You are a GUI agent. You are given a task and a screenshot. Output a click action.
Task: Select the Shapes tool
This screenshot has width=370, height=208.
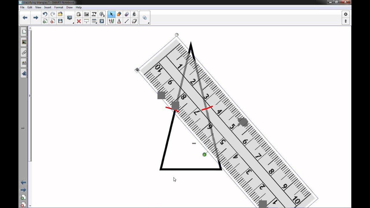click(x=119, y=14)
